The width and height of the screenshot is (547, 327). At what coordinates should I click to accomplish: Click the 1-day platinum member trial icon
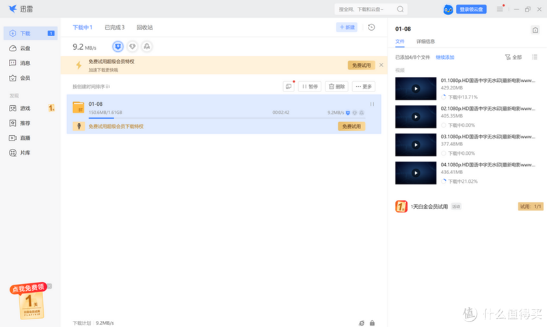coord(401,206)
